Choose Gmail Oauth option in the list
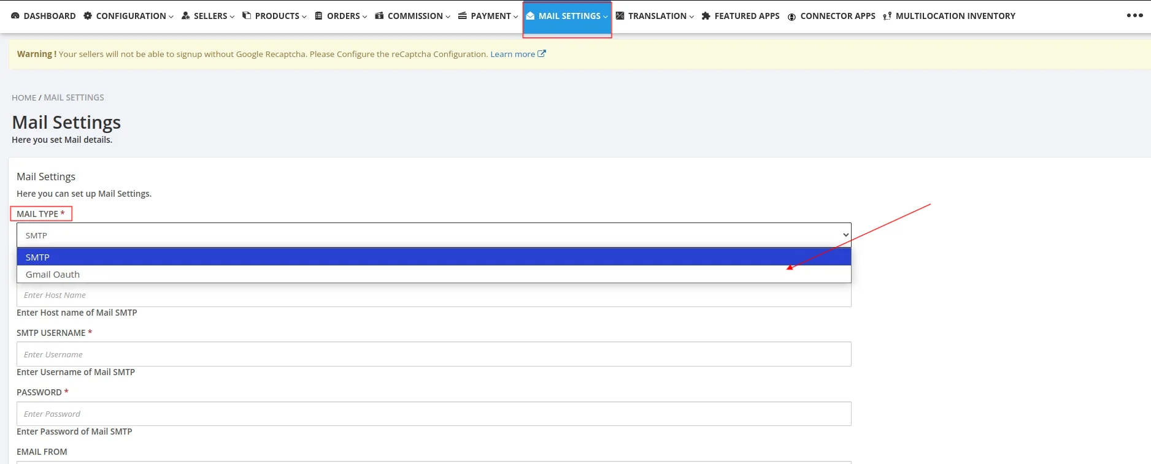This screenshot has width=1151, height=464. coord(434,274)
